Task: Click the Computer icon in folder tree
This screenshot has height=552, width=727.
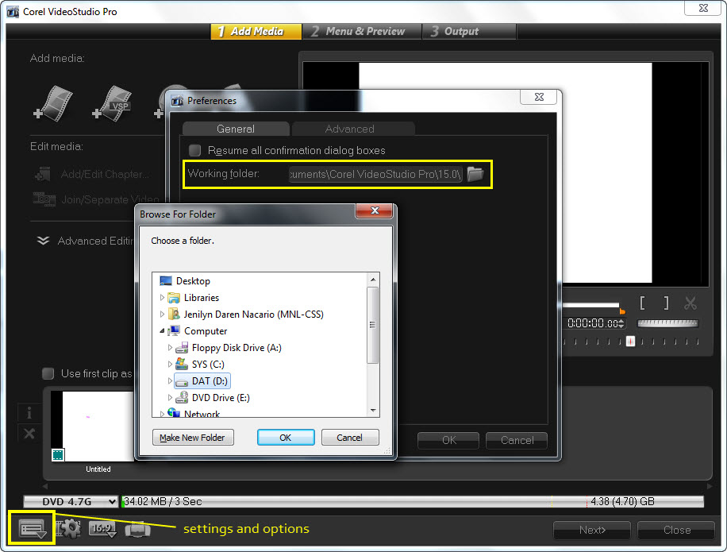Action: (x=174, y=331)
